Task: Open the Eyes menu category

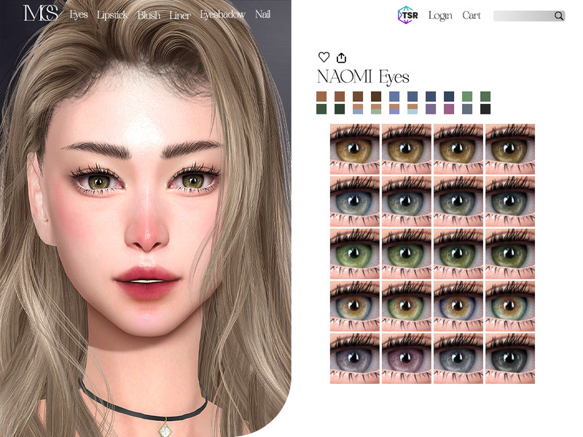Action: point(79,15)
